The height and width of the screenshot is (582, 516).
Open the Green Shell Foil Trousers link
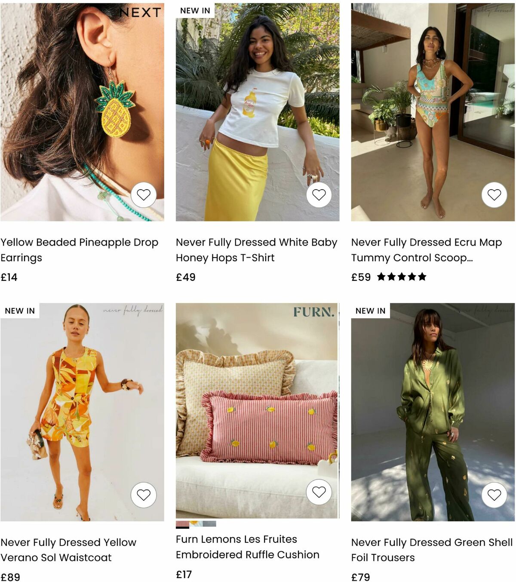coord(430,550)
